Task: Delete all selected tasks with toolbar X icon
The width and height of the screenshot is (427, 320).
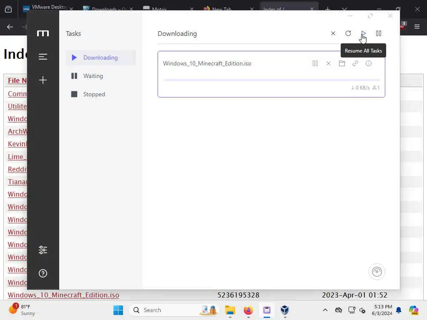Action: pyautogui.click(x=333, y=33)
